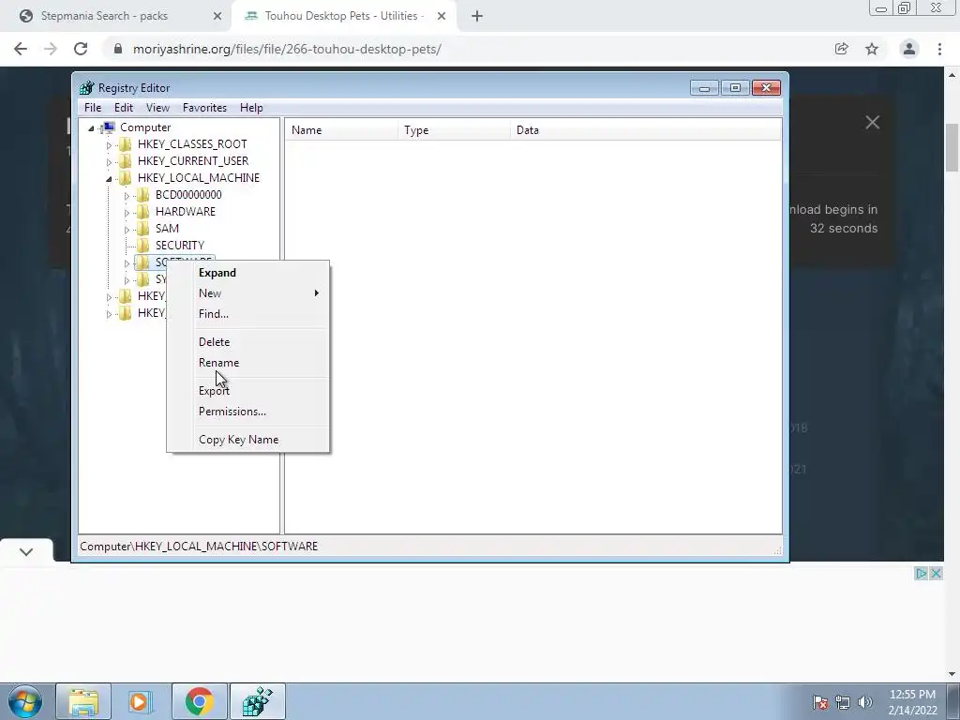Click the Chrome taskbar icon

pos(200,701)
